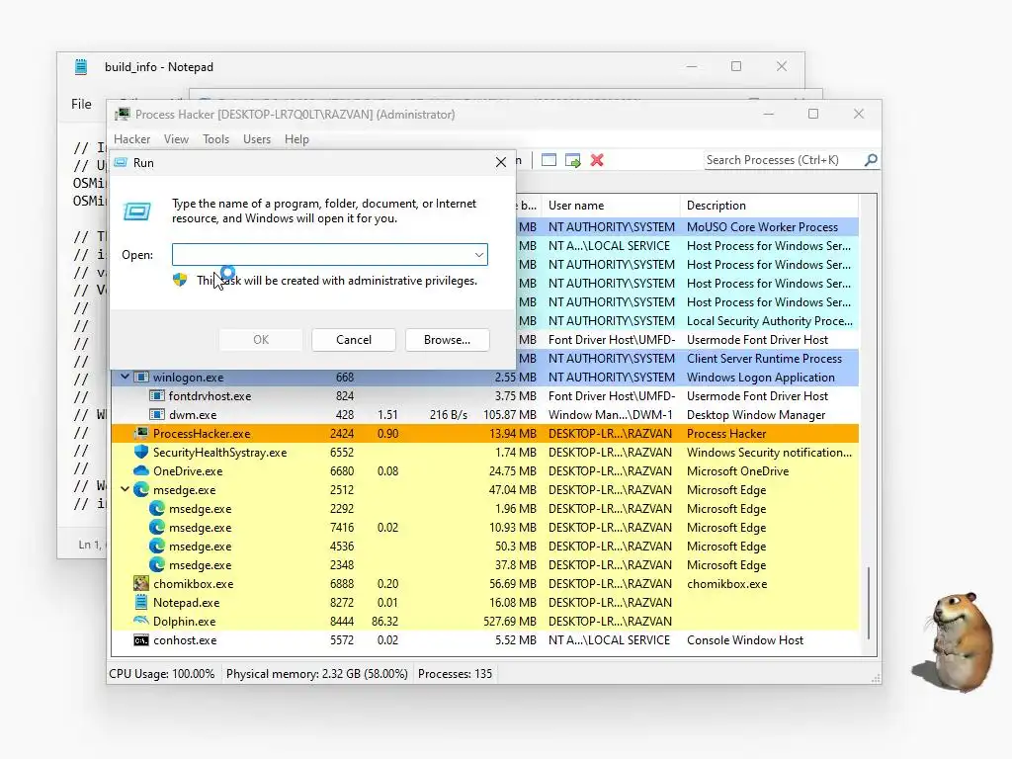Click the Microsoft OneDrive description
The width and height of the screenshot is (1012, 759).
point(737,470)
